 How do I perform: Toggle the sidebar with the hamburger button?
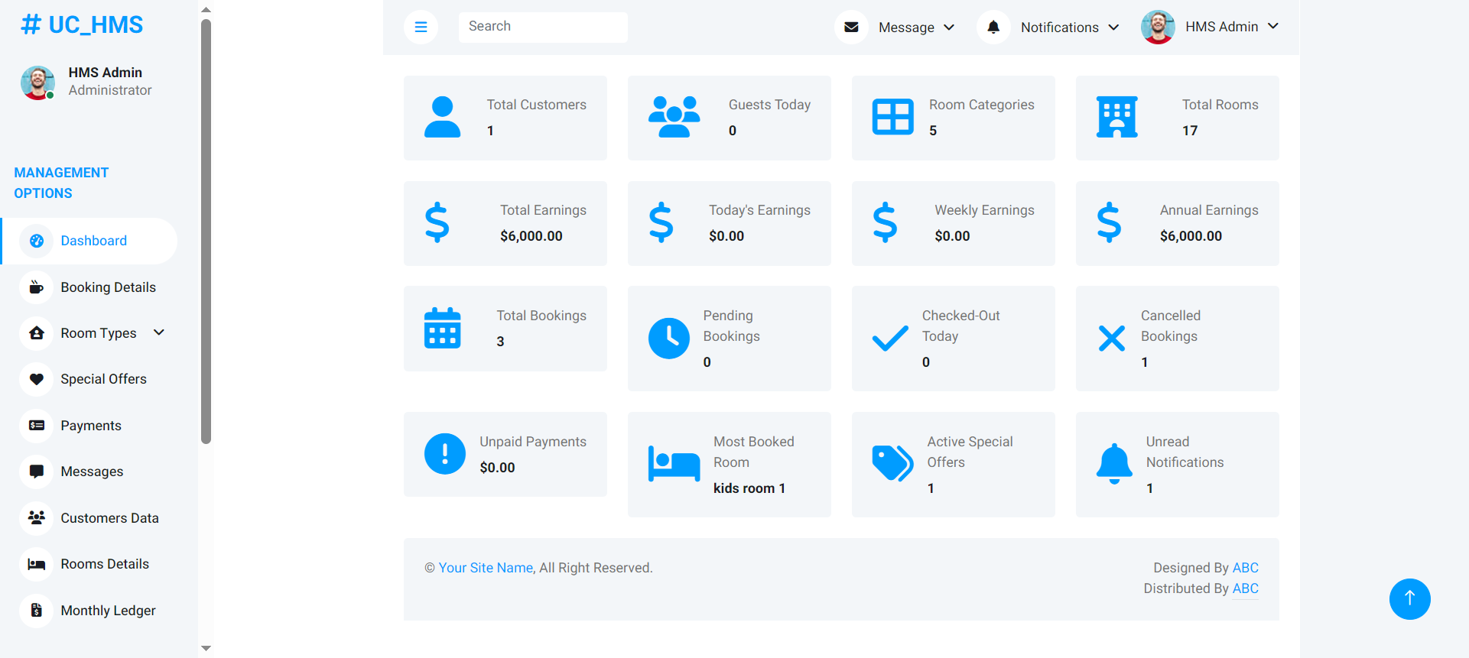click(x=421, y=28)
